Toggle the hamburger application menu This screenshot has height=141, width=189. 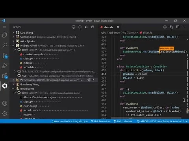coord(5,27)
